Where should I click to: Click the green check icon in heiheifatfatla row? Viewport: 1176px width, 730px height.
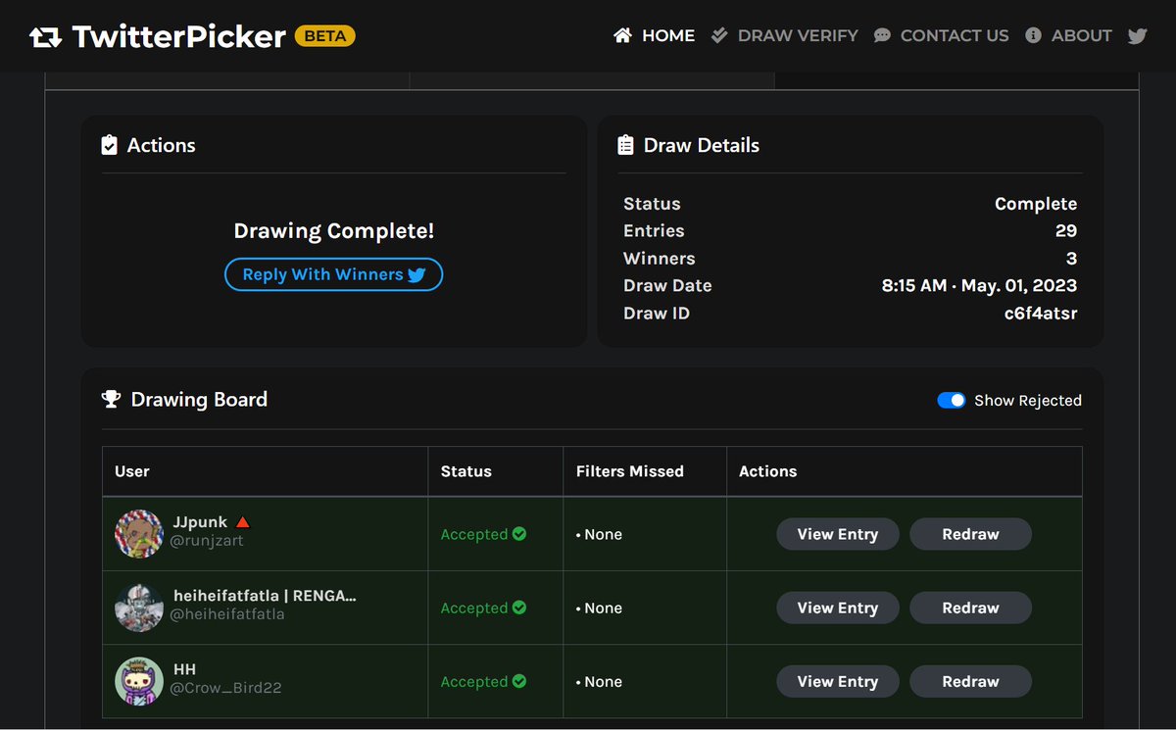[519, 608]
